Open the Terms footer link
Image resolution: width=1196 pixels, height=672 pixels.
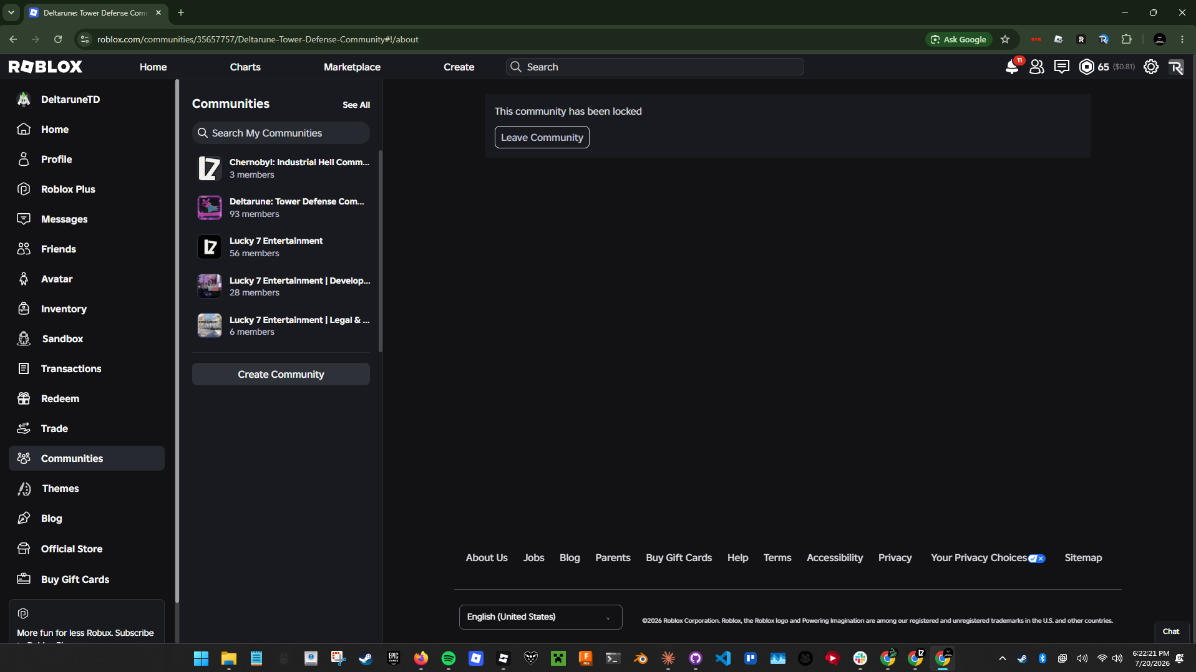click(x=777, y=558)
